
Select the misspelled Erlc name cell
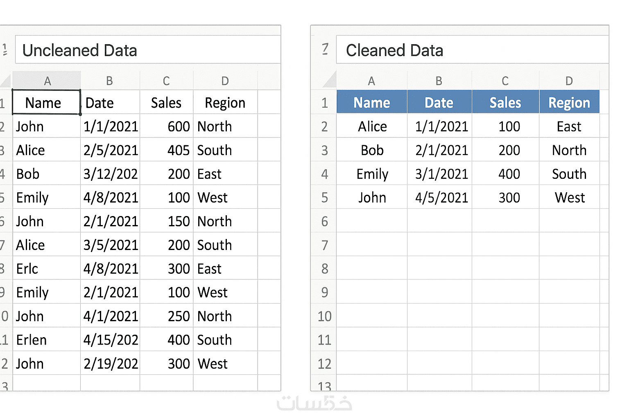[46, 269]
